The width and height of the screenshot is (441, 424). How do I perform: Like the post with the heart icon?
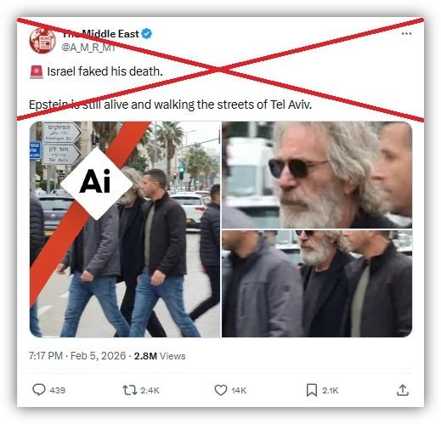(221, 390)
